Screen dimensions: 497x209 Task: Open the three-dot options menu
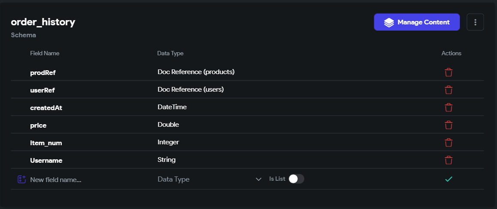pyautogui.click(x=475, y=22)
